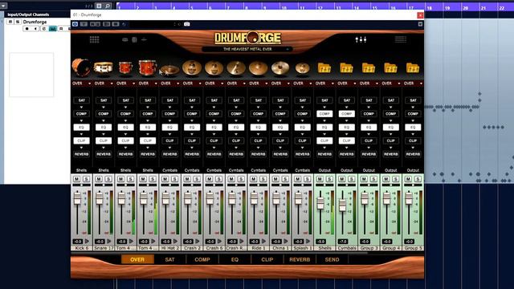Open the Group 3 folder icon
The height and width of the screenshot is (289, 514).
(369, 67)
